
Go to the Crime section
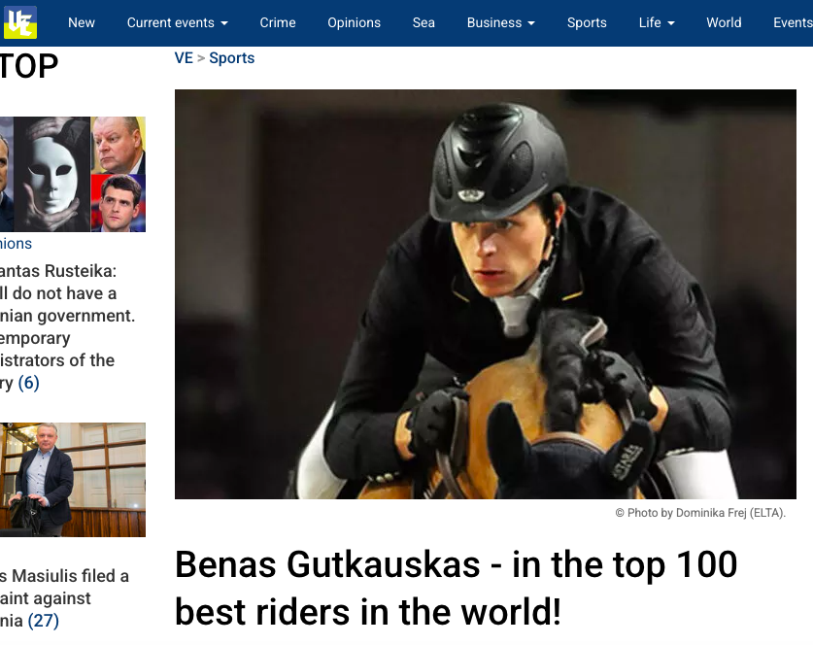[x=278, y=22]
